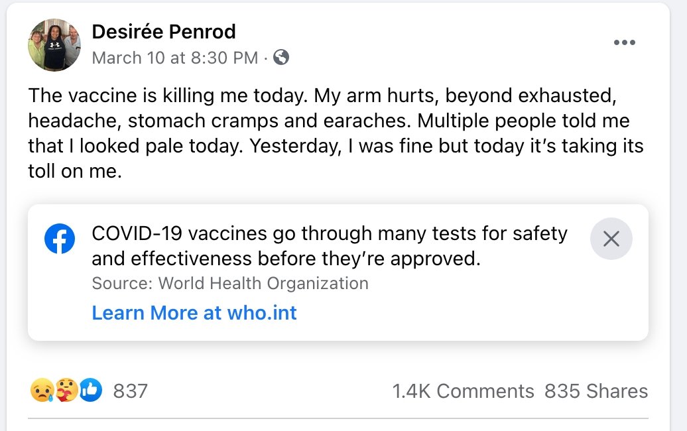The width and height of the screenshot is (687, 431).
Task: Open the 1.4K Comments list
Action: (463, 391)
